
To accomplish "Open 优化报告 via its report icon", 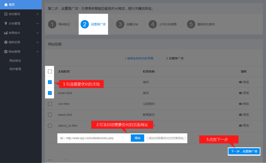I will pyautogui.click(x=5, y=14).
